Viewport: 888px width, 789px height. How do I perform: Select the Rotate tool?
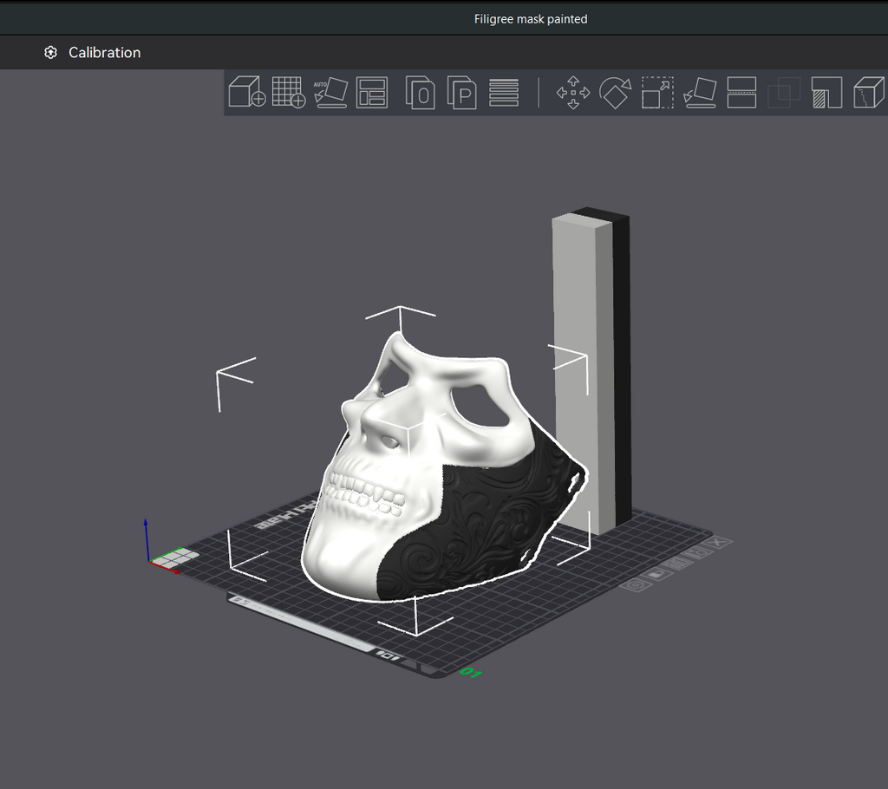point(615,92)
